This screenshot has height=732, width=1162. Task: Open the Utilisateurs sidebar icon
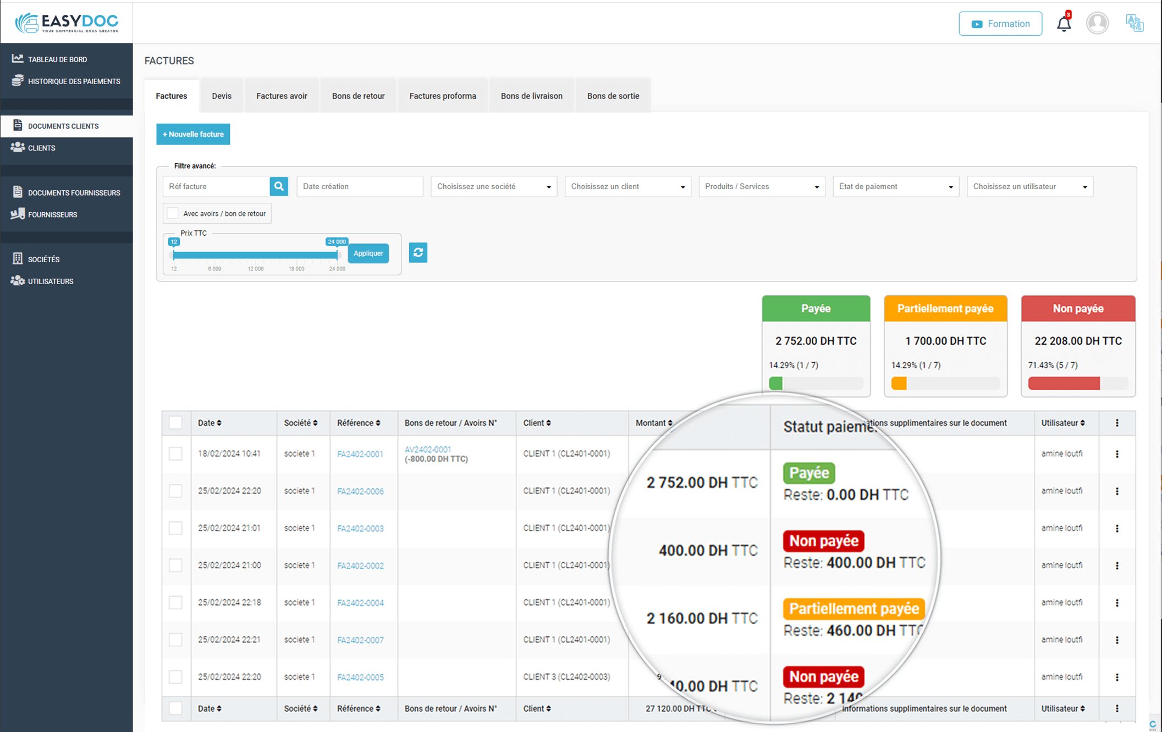tap(17, 281)
